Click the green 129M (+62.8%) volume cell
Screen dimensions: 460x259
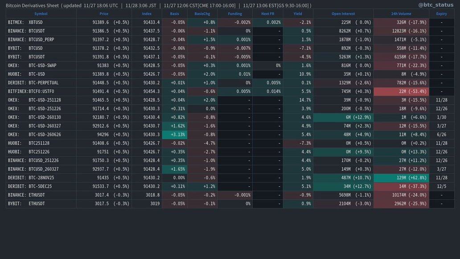pos(401,178)
